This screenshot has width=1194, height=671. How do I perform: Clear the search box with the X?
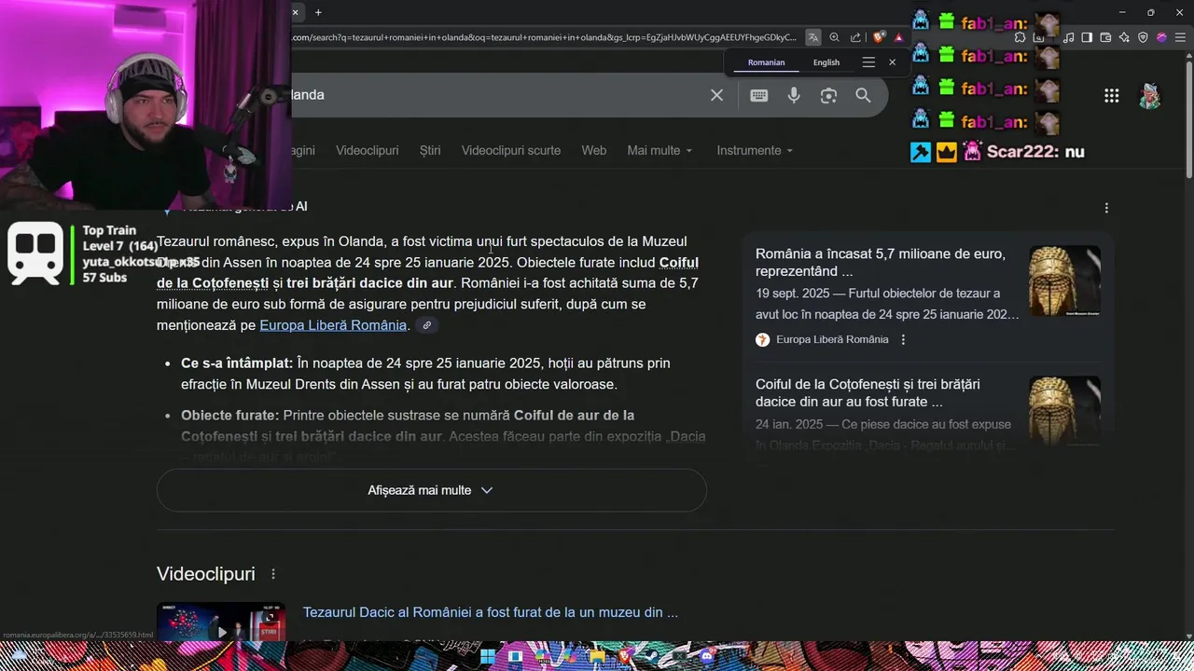[716, 95]
